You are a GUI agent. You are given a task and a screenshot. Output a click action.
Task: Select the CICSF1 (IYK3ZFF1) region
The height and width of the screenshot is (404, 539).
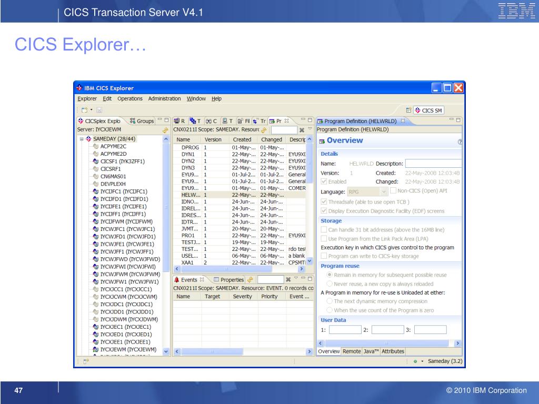pyautogui.click(x=122, y=161)
